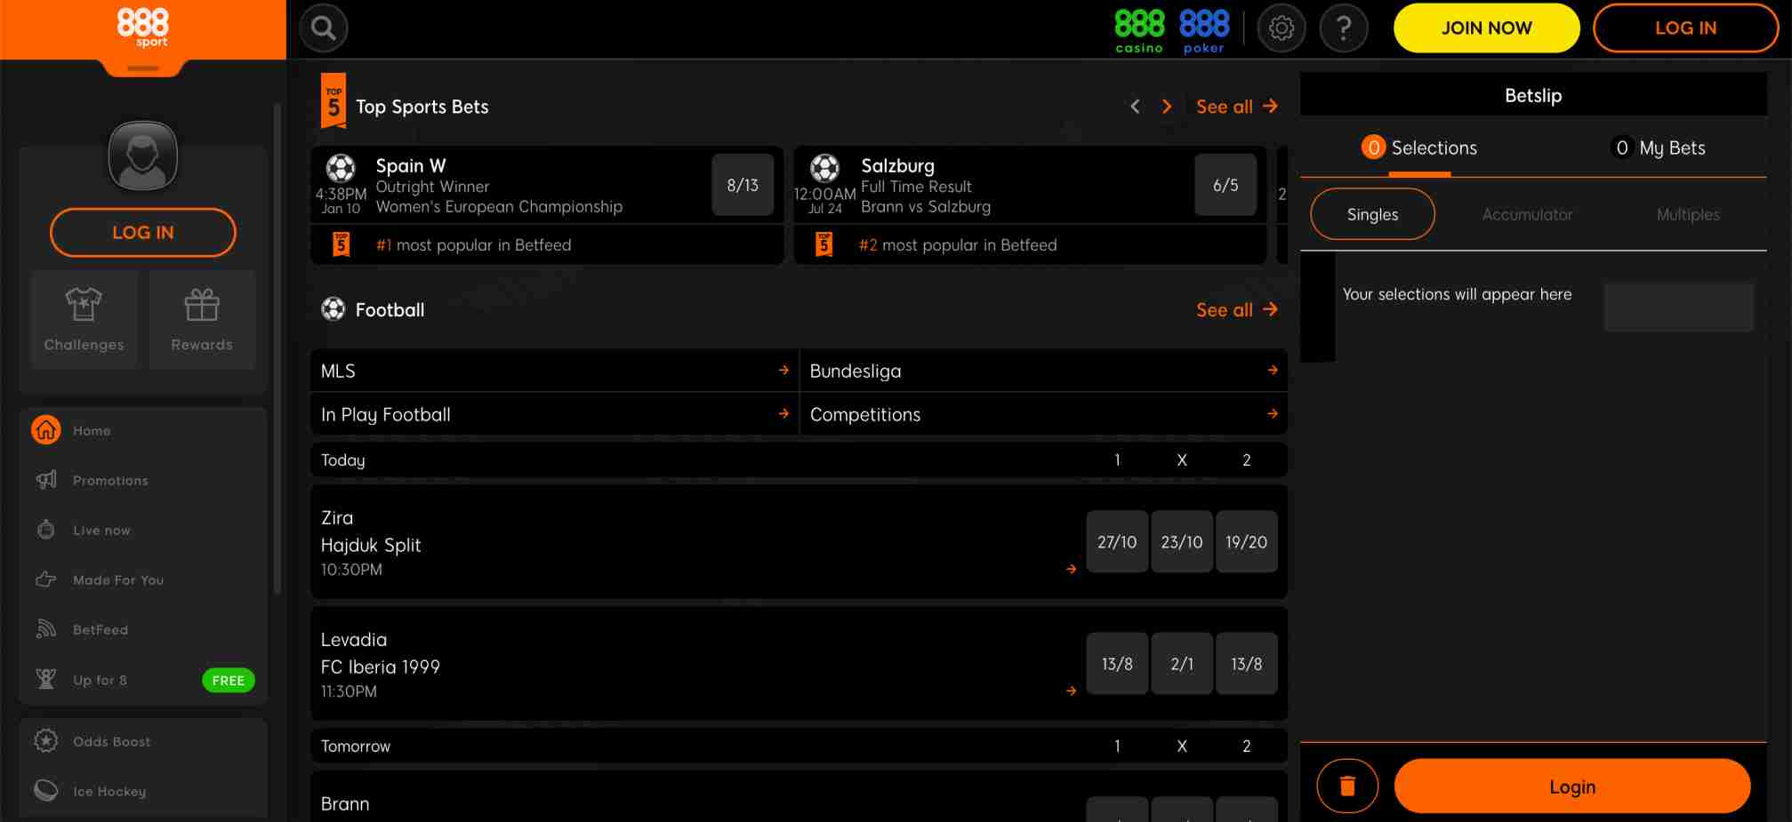
Task: Bet FC Iberia 1999 win 13/8
Action: [1247, 663]
